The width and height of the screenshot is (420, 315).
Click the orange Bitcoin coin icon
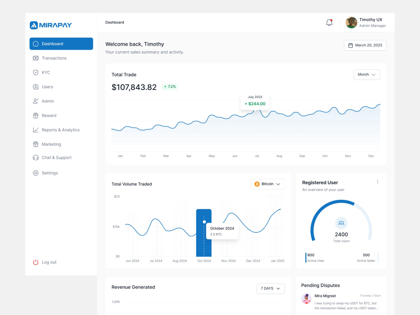257,184
